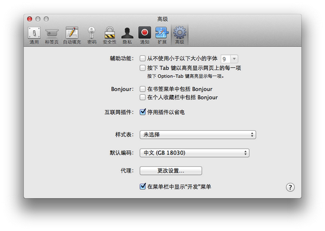This screenshot has width=325, height=231.
Task: Uncheck 停用插件以省电
Action: 142,112
